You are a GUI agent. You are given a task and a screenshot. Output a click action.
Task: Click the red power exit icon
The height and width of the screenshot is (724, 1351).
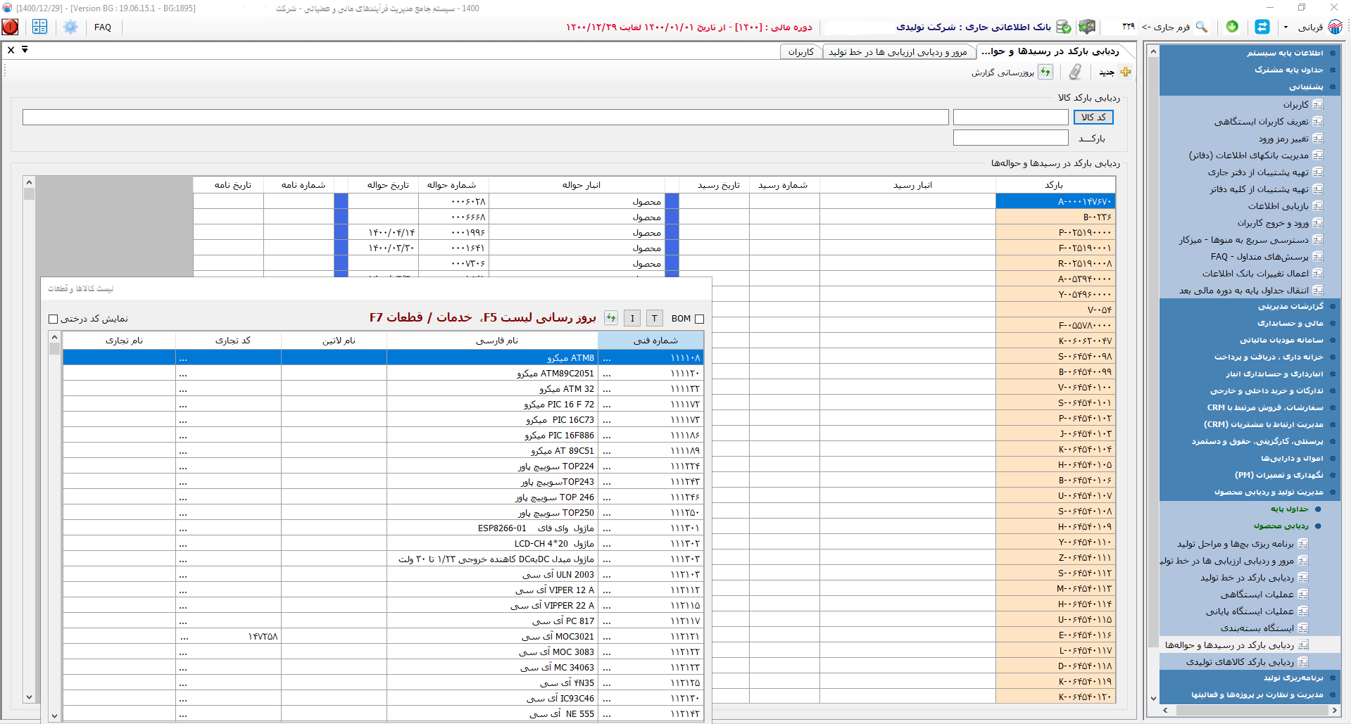(11, 27)
